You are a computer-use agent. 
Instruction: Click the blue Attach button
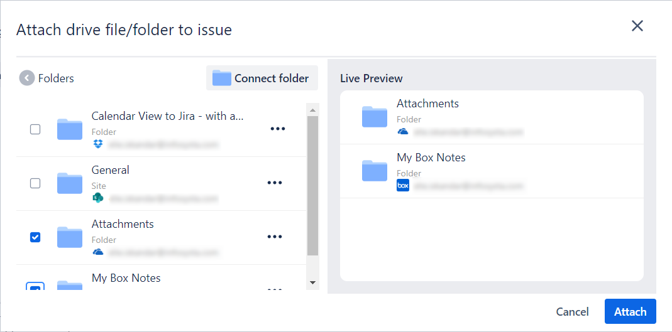click(630, 312)
